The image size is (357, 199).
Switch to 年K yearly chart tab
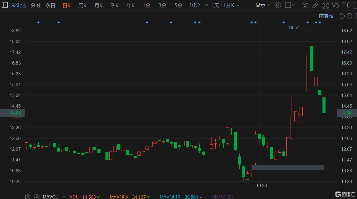tap(130, 5)
